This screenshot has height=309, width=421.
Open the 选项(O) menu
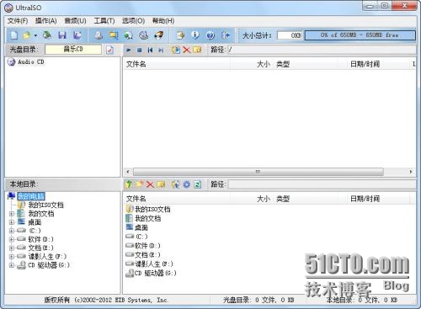point(133,21)
